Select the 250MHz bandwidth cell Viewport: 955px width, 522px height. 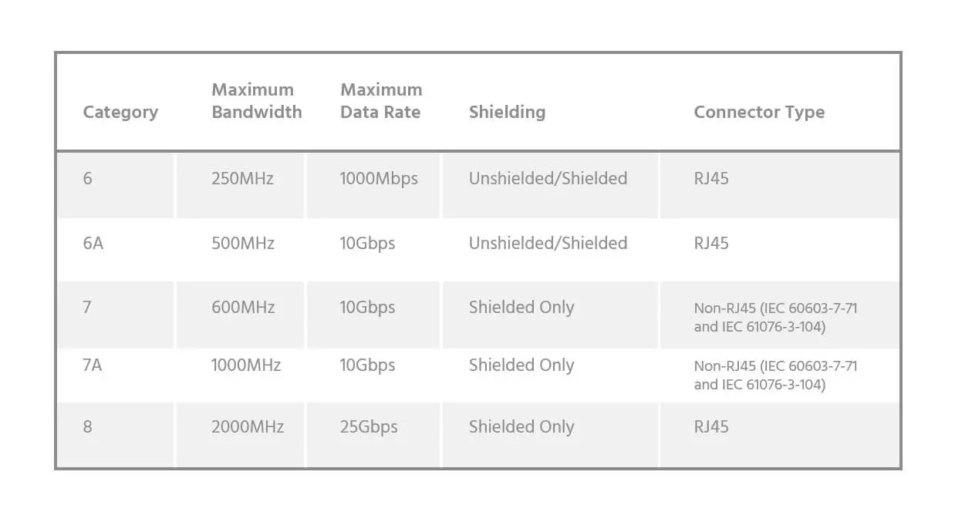pyautogui.click(x=242, y=179)
